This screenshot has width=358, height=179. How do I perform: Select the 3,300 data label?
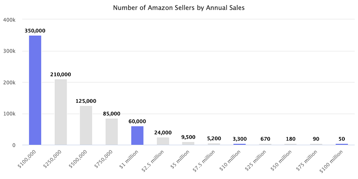click(239, 139)
